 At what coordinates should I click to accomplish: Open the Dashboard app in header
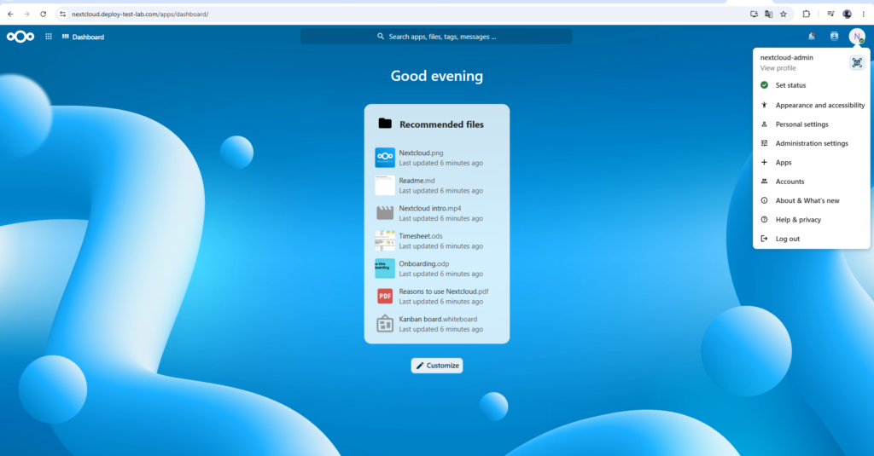83,37
